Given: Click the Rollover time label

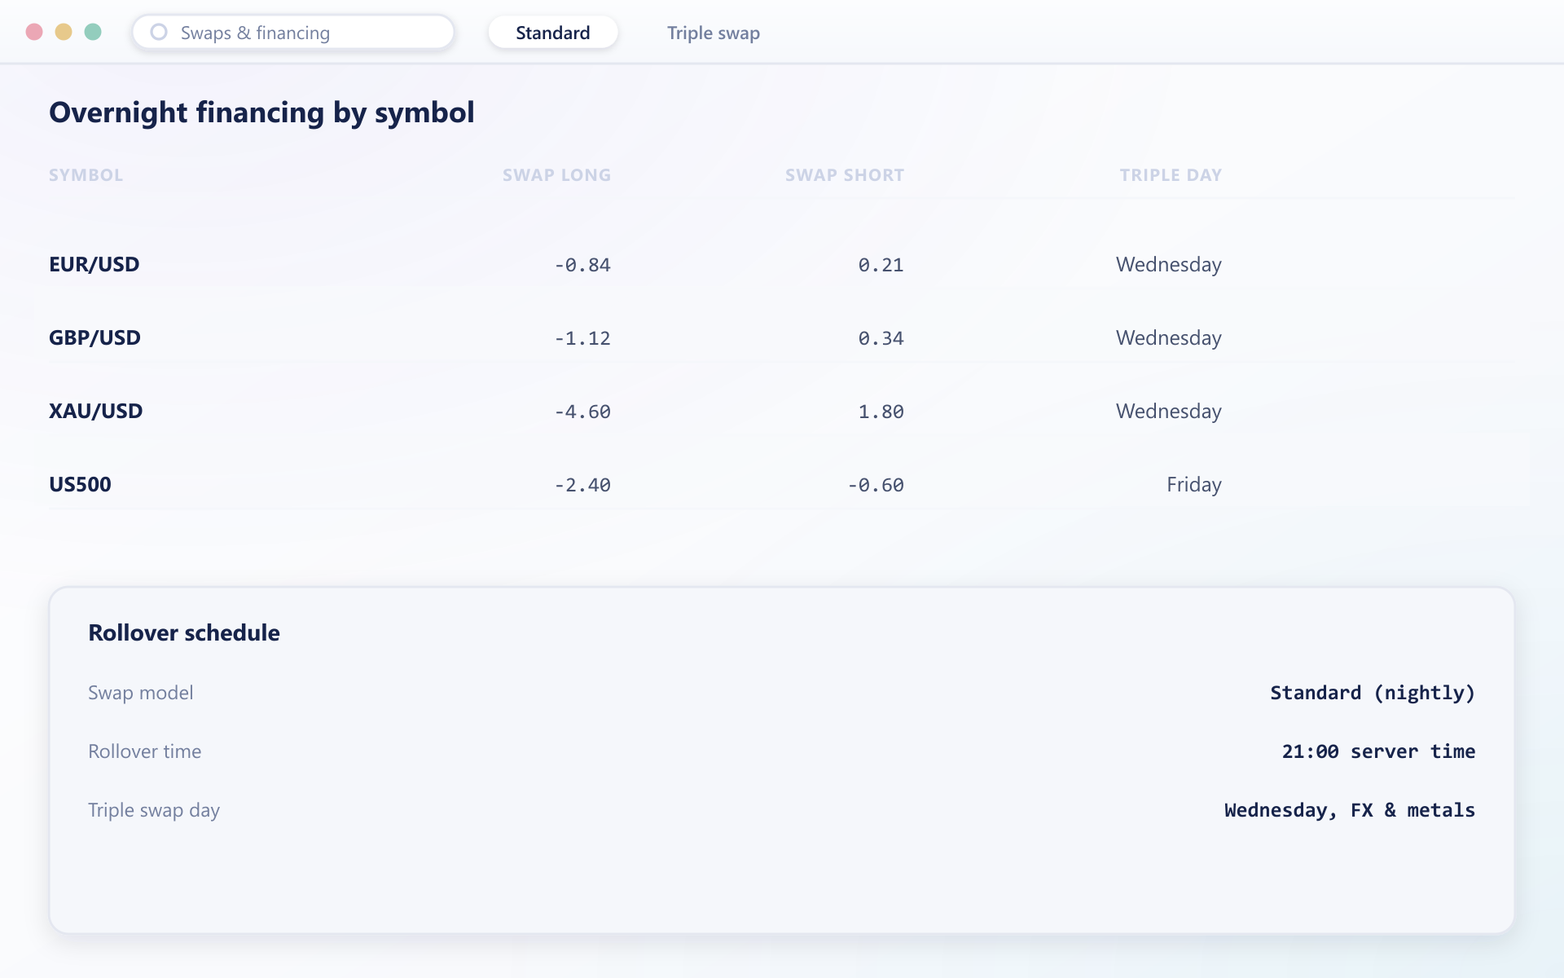Looking at the screenshot, I should [x=145, y=751].
